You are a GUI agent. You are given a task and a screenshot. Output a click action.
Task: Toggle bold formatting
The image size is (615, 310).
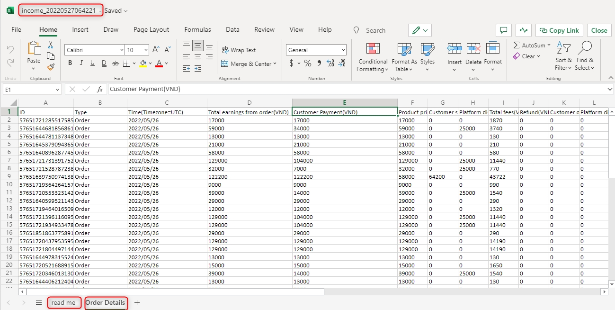[x=70, y=63]
